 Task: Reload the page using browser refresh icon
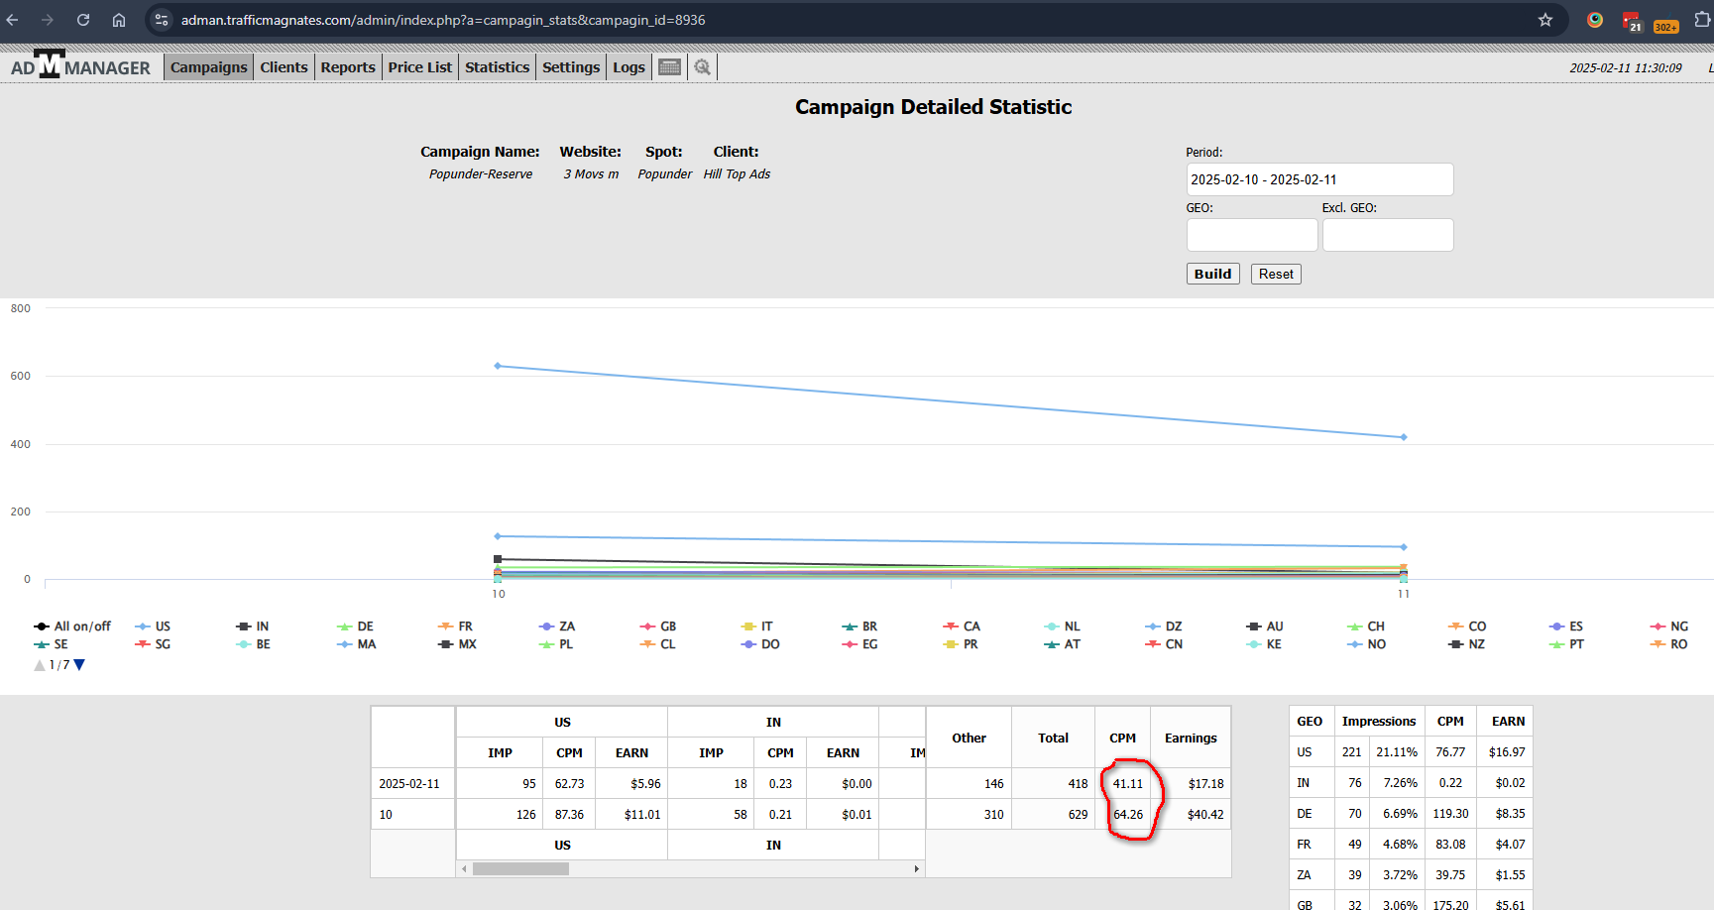click(x=83, y=20)
